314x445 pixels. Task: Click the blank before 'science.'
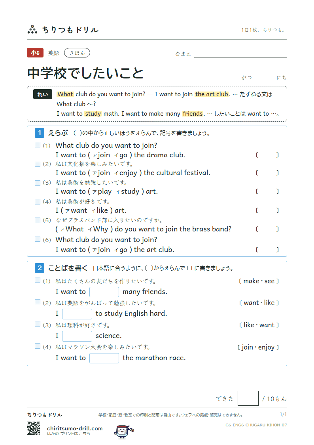77,336
